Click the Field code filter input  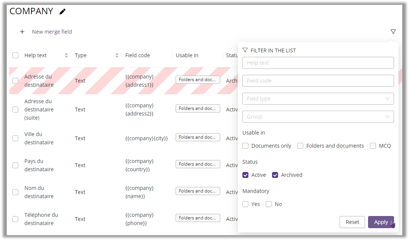pos(318,81)
